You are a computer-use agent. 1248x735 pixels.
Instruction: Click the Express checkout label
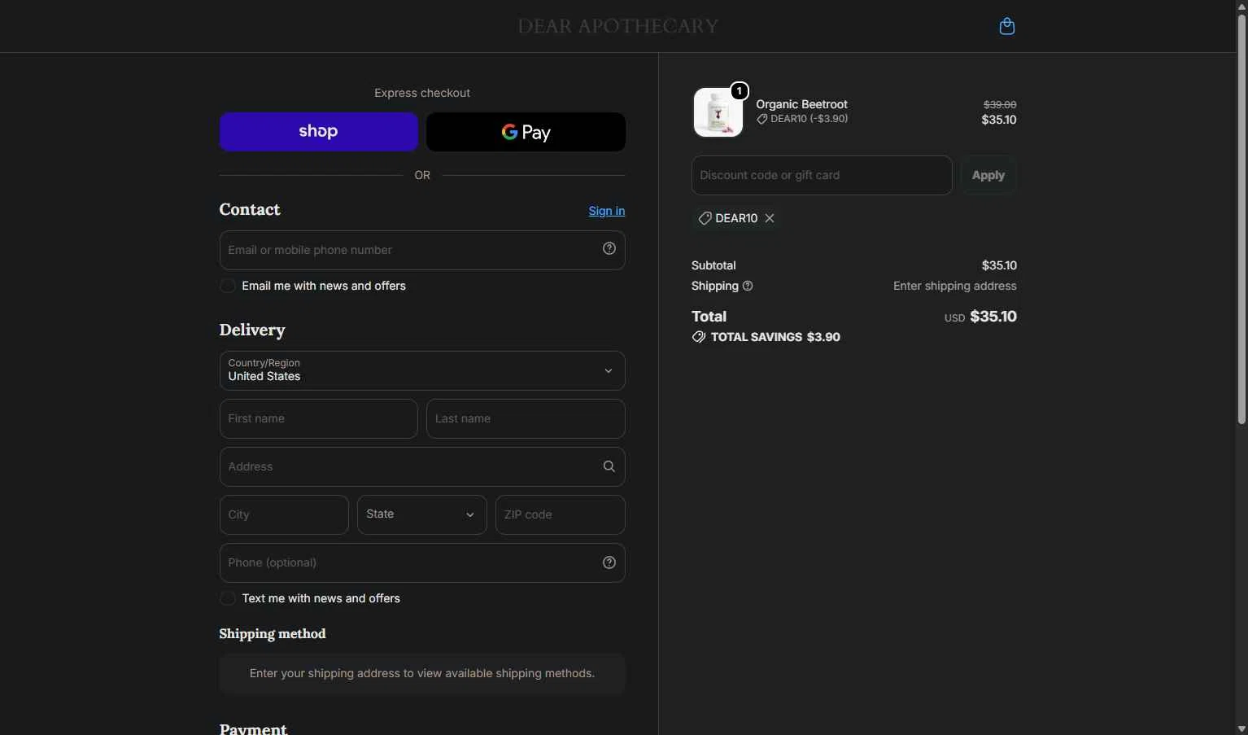click(x=422, y=93)
